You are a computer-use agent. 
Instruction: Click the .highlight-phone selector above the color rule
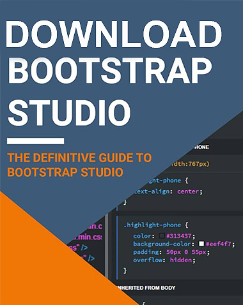coord(152,225)
